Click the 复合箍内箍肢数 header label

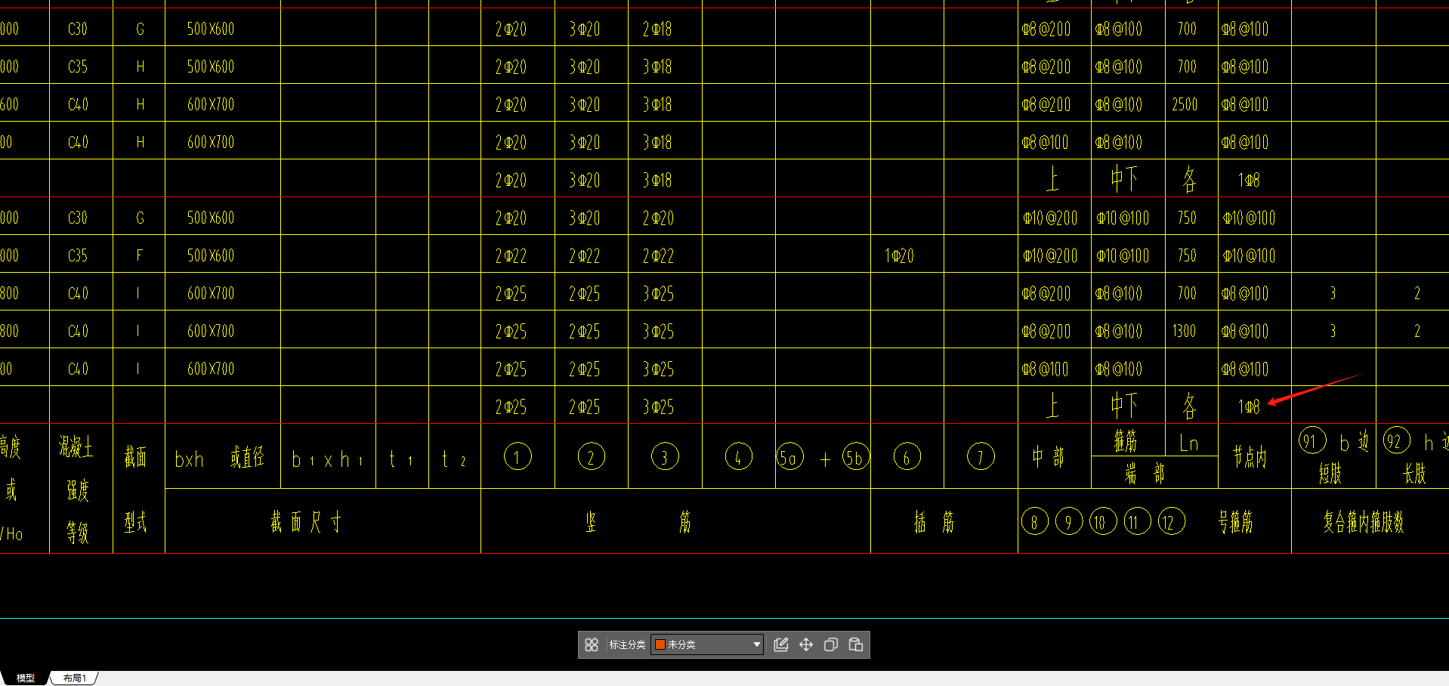point(1364,521)
